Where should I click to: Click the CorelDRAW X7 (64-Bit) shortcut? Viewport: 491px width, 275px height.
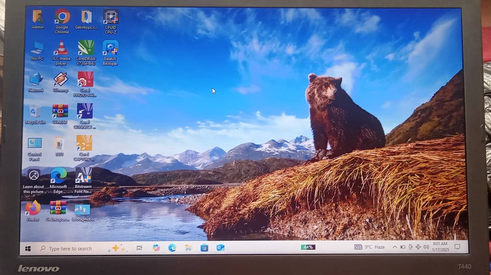(85, 48)
